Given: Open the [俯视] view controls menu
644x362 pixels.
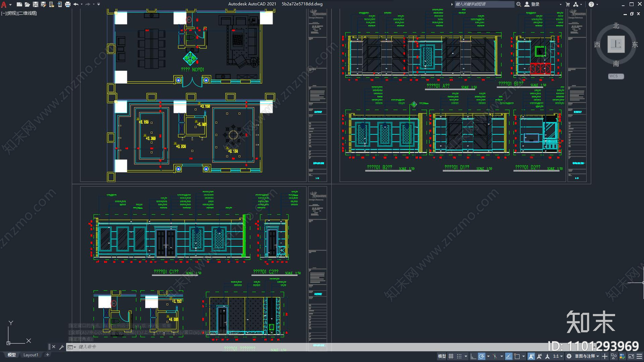Looking at the screenshot, I should click(12, 13).
